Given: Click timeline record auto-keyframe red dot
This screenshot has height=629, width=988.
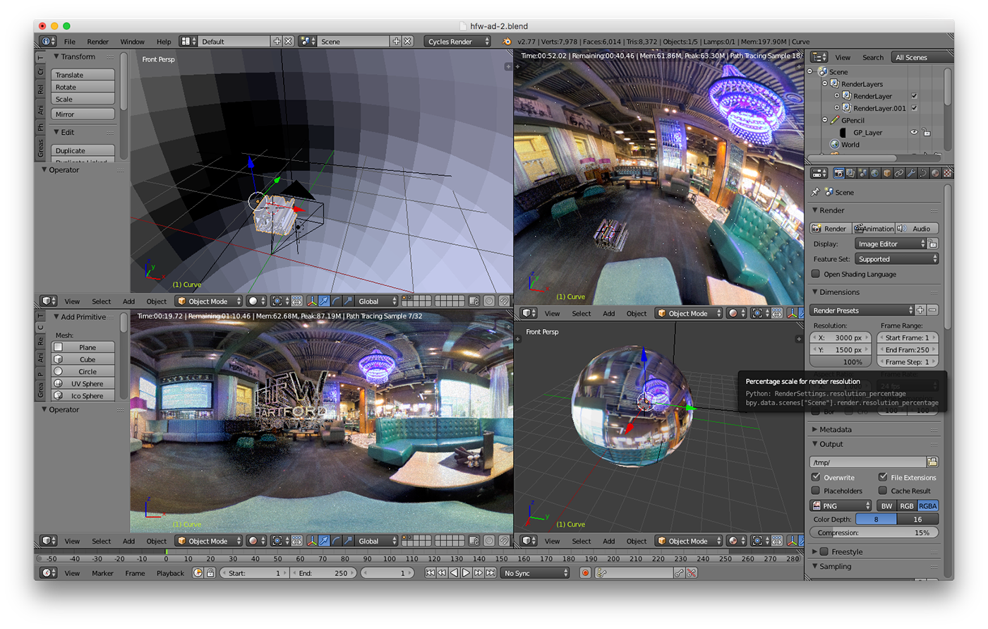Looking at the screenshot, I should (585, 573).
